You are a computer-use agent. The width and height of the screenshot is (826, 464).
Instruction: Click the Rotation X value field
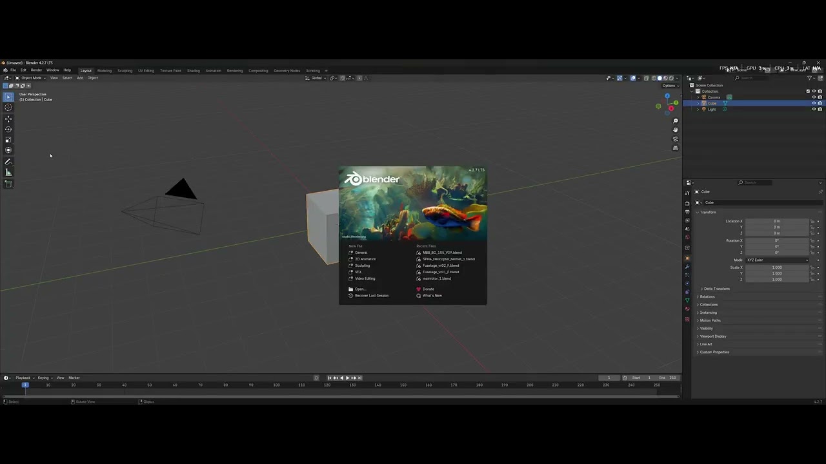coord(777,240)
